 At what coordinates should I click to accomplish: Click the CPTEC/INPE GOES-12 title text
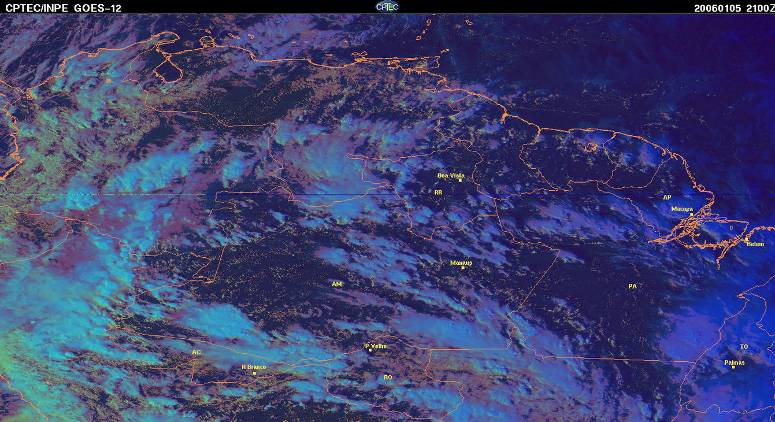[x=64, y=8]
